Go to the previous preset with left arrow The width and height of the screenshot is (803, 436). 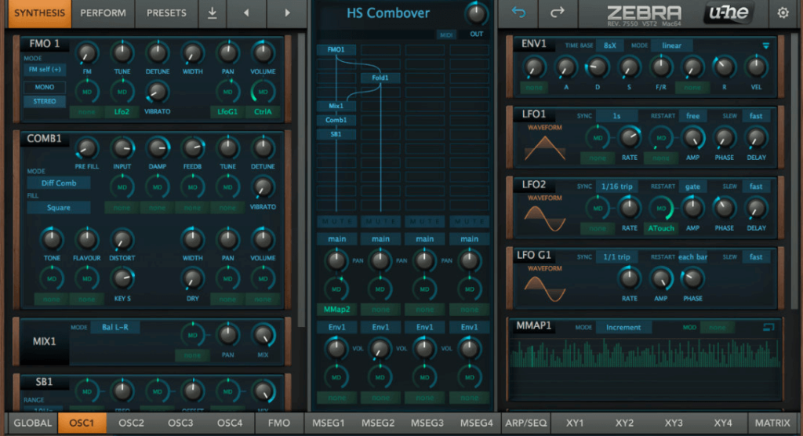click(x=247, y=13)
